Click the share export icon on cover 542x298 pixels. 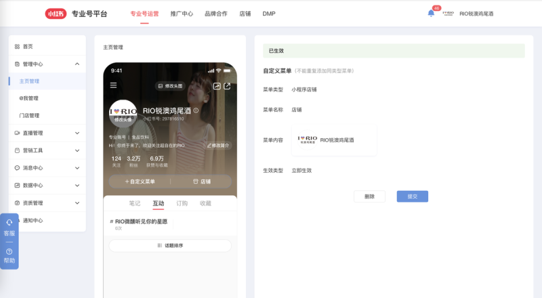(x=227, y=86)
